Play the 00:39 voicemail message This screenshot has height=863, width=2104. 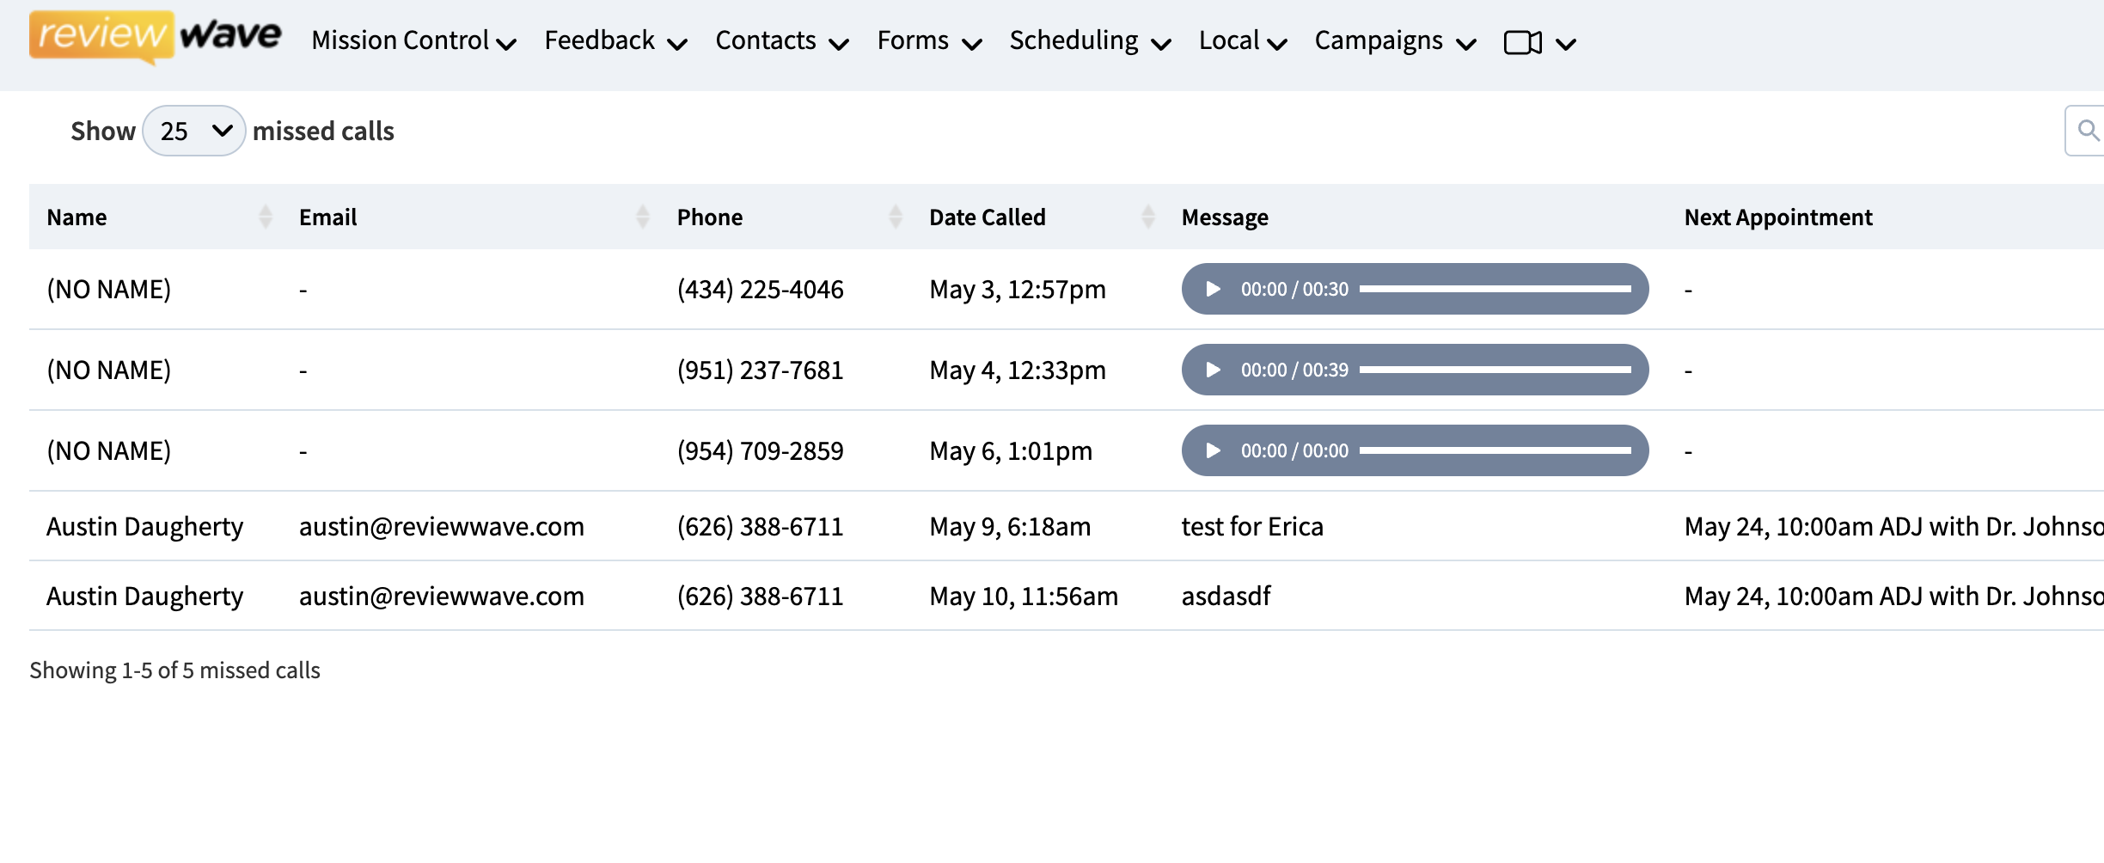1213,370
